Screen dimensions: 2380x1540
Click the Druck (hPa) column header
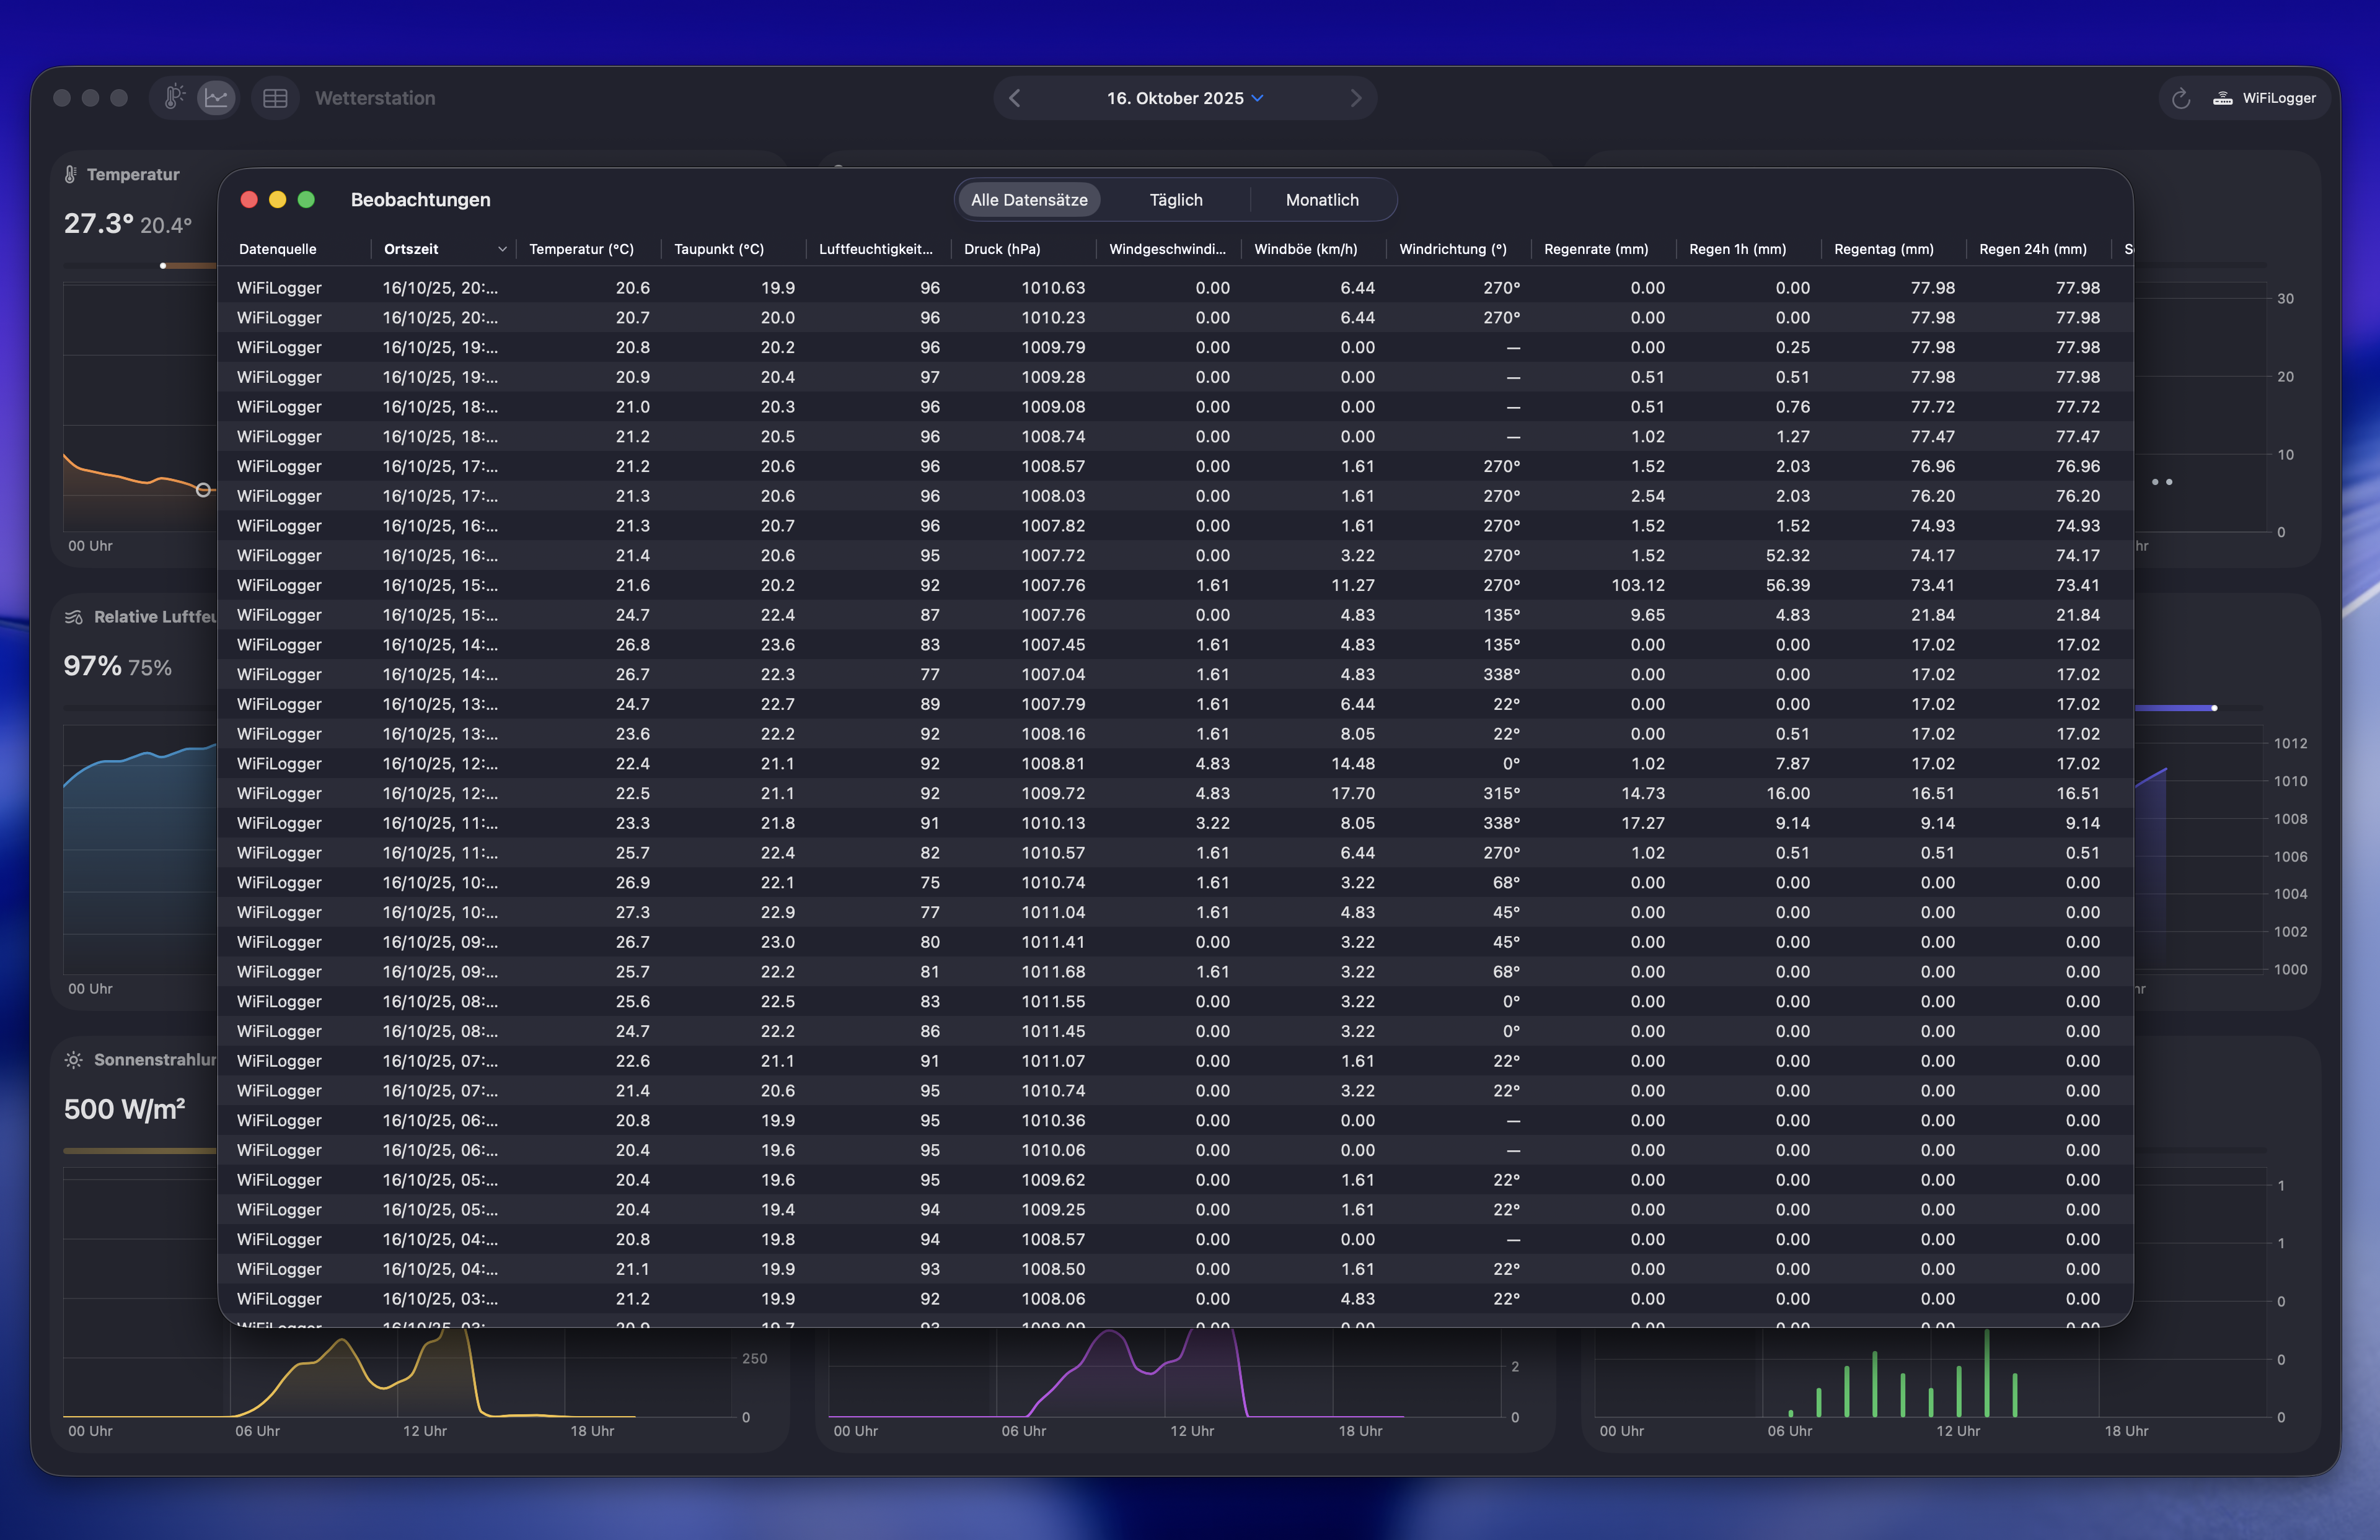1002,249
